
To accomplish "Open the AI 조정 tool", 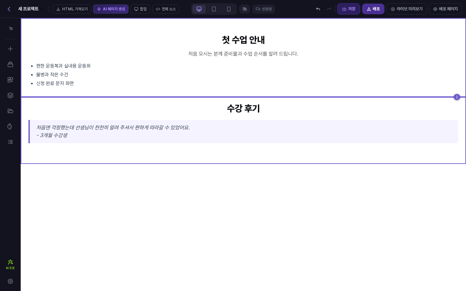I will coord(10,264).
